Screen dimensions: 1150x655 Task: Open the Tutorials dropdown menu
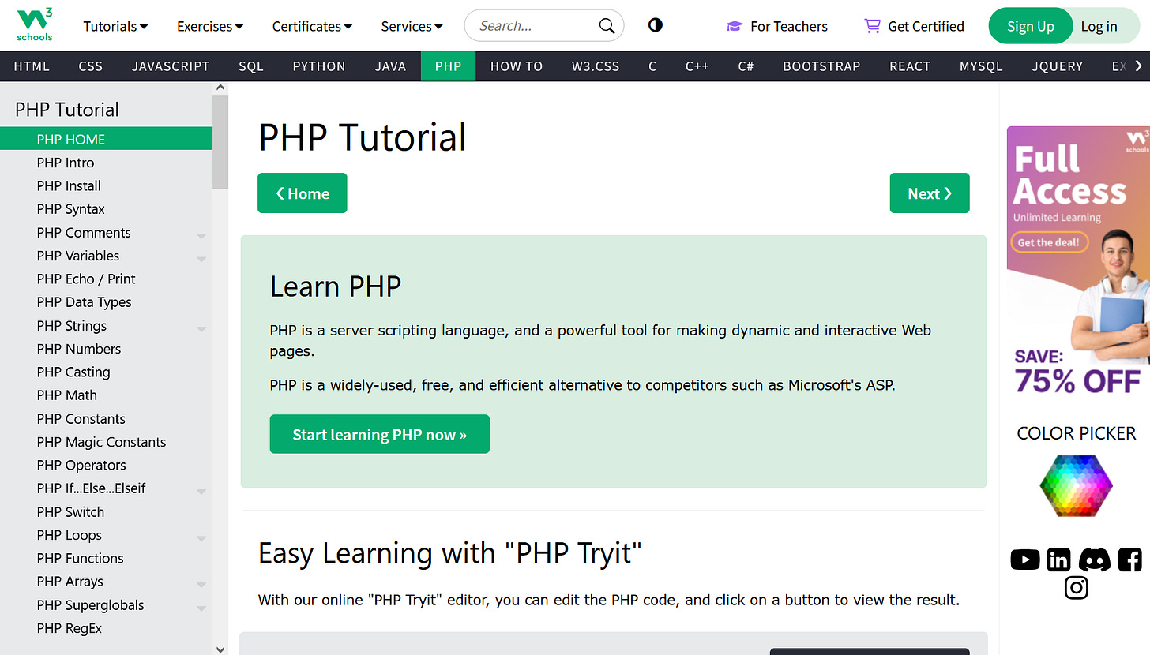[115, 26]
